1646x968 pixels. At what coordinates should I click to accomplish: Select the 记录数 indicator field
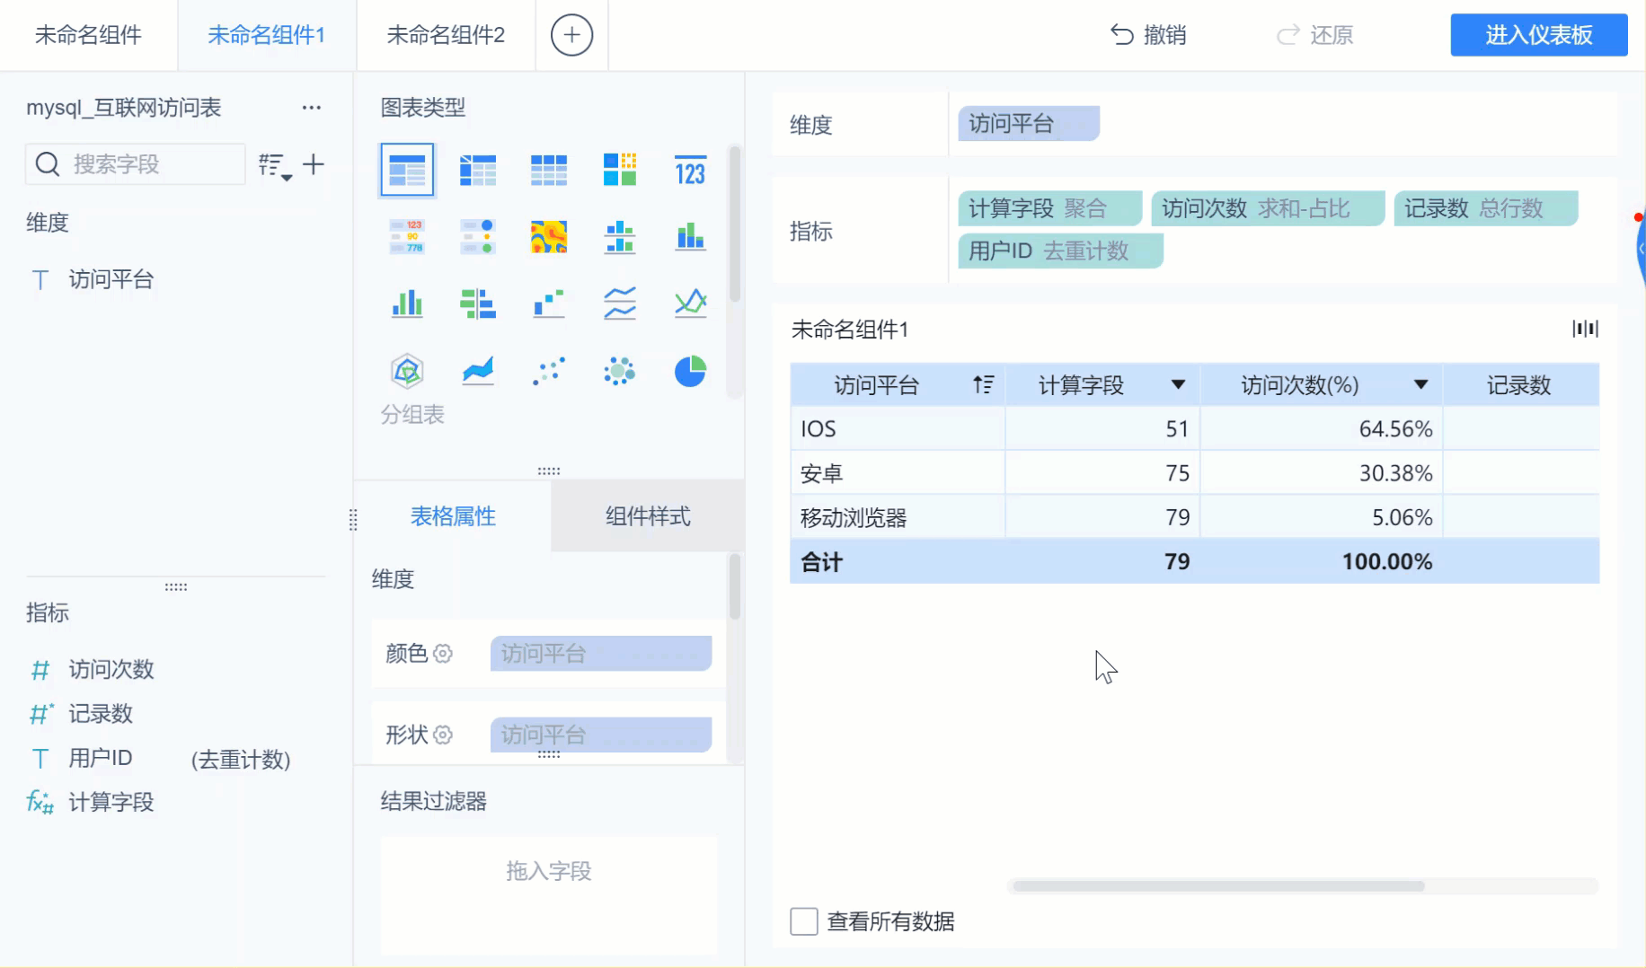(x=101, y=714)
